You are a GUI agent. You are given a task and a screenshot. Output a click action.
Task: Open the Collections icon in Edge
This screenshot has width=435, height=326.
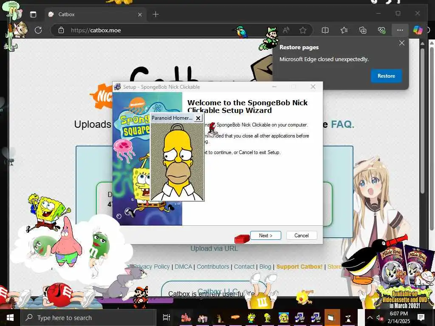[363, 30]
